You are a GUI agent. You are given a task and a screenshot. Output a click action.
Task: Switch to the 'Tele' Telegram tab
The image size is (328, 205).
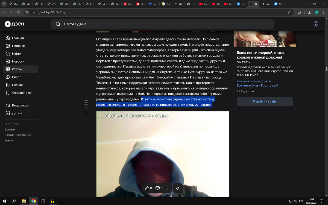(x=241, y=4)
